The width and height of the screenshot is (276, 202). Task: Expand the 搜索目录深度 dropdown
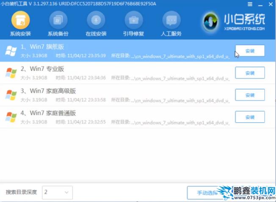click(x=58, y=192)
